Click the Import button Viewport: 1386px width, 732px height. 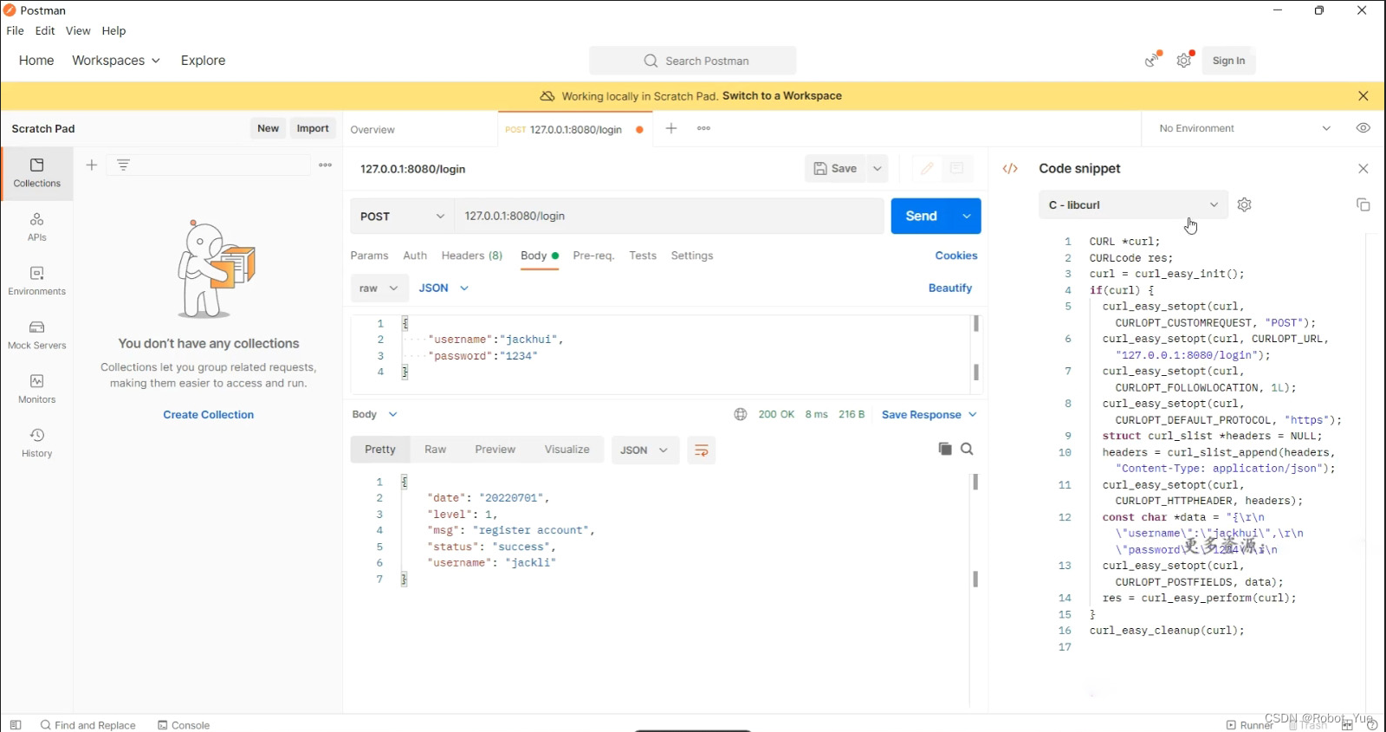(313, 128)
